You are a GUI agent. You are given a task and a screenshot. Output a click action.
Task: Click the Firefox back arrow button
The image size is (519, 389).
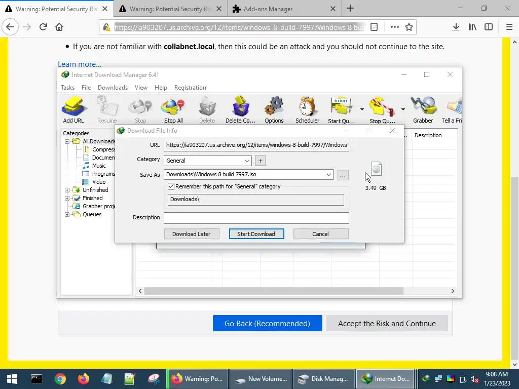click(10, 27)
